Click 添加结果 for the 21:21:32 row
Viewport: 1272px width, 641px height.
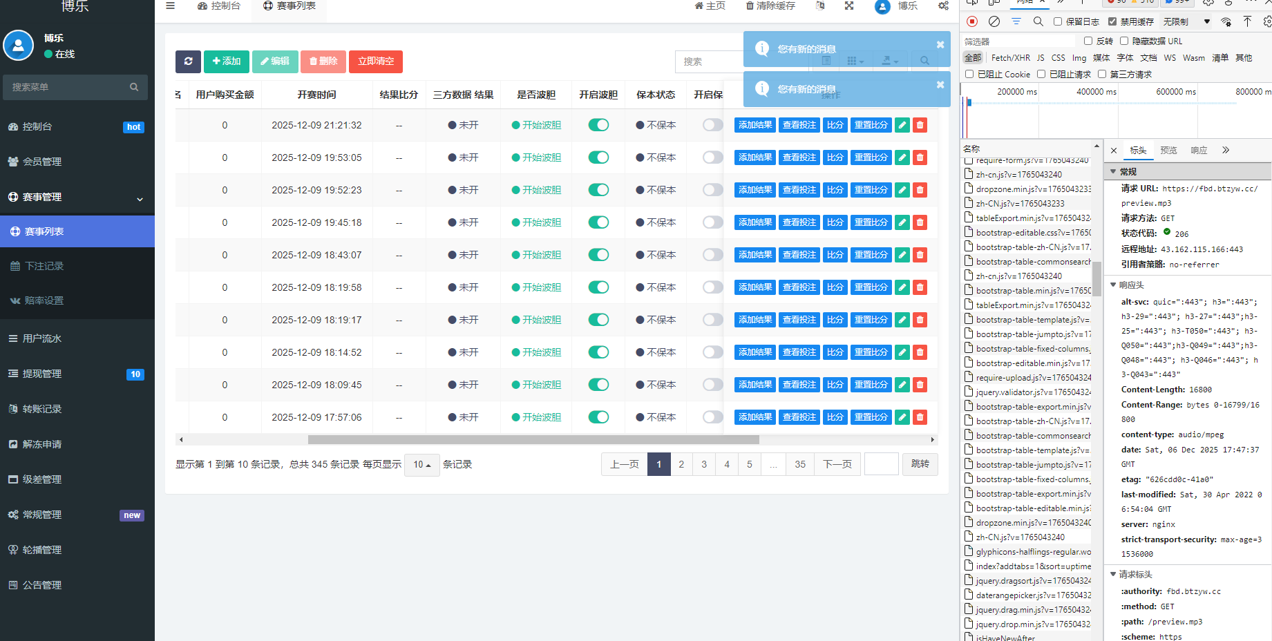point(755,125)
